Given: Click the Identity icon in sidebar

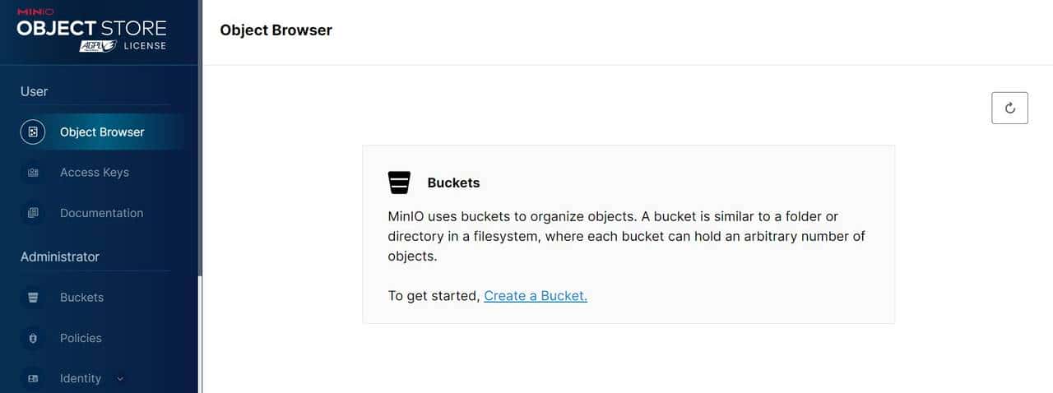Looking at the screenshot, I should [33, 378].
